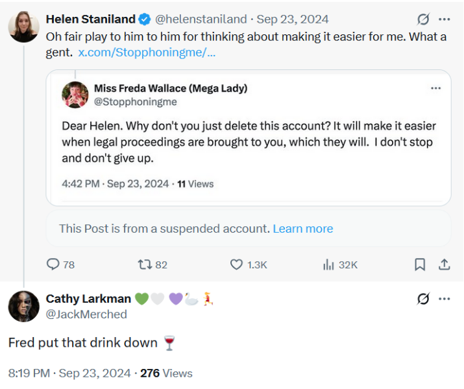464x389 pixels.
Task: Repost Helen Staniland's post
Action: pos(145,265)
